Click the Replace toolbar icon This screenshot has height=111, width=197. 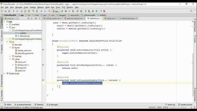[37, 11]
